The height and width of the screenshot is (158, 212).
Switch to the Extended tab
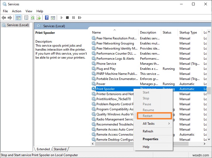pyautogui.click(x=43, y=149)
